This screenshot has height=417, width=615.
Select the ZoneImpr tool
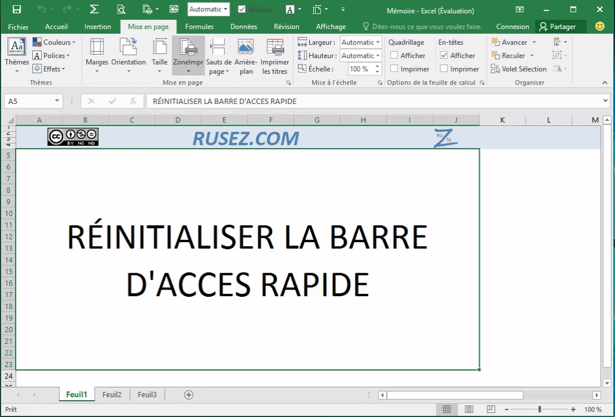[188, 55]
